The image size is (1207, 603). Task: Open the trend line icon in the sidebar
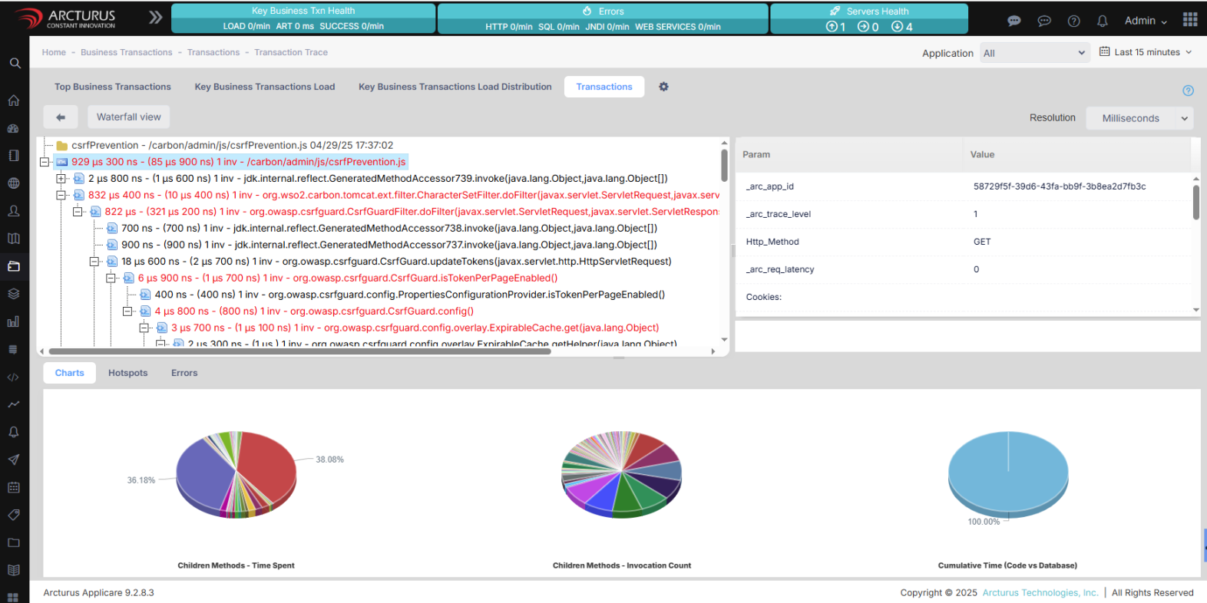pos(13,404)
